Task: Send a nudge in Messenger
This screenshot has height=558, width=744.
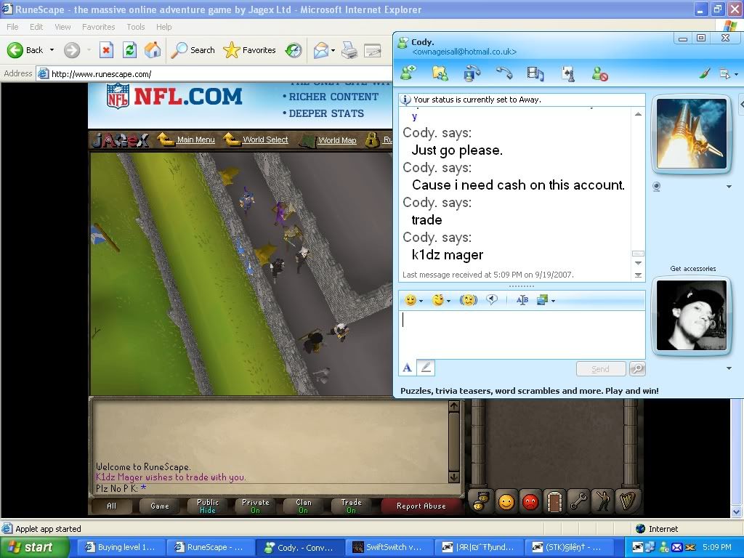Action: pyautogui.click(x=469, y=300)
